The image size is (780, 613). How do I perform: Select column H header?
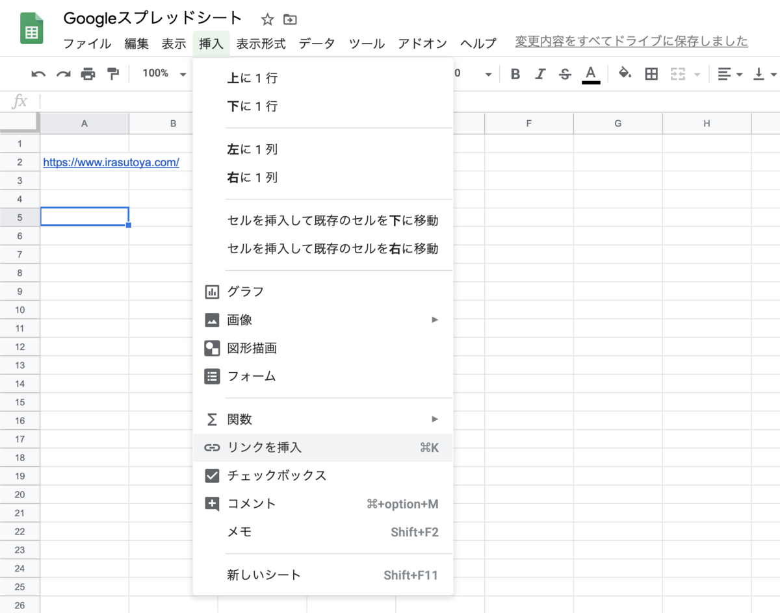[x=707, y=123]
